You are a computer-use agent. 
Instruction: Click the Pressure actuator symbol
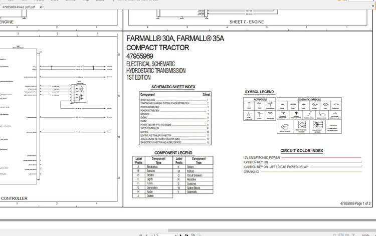click(x=270, y=115)
